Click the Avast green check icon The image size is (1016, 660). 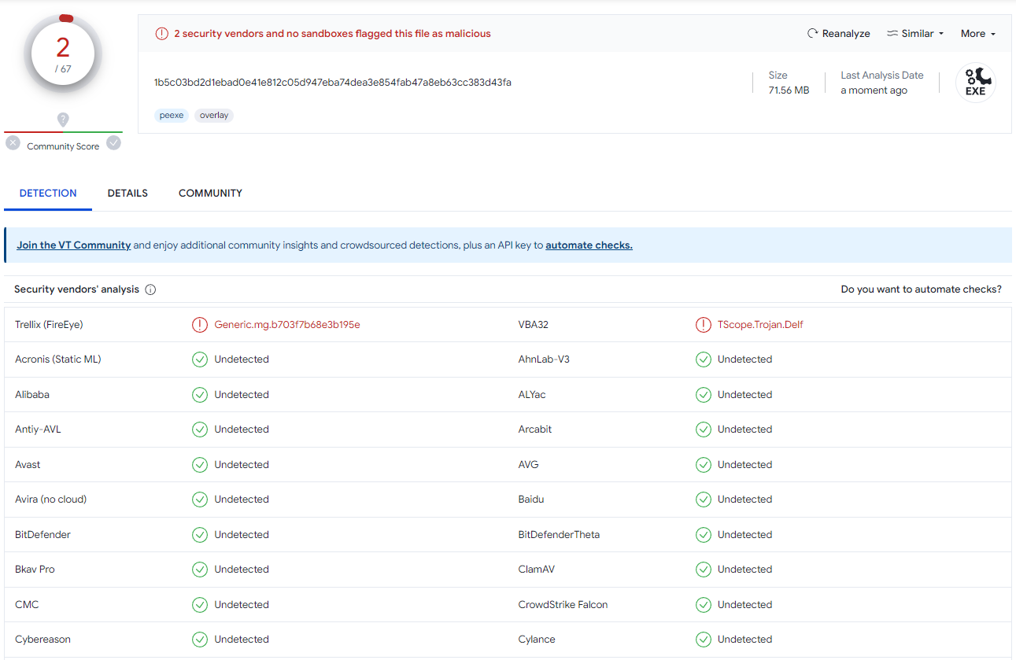[200, 465]
